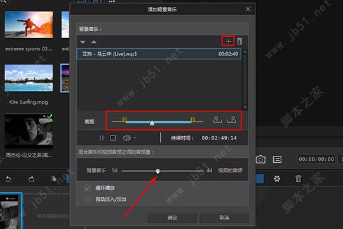Add a background music file with plus icon
Screen dimensions: 343x229
coord(229,41)
